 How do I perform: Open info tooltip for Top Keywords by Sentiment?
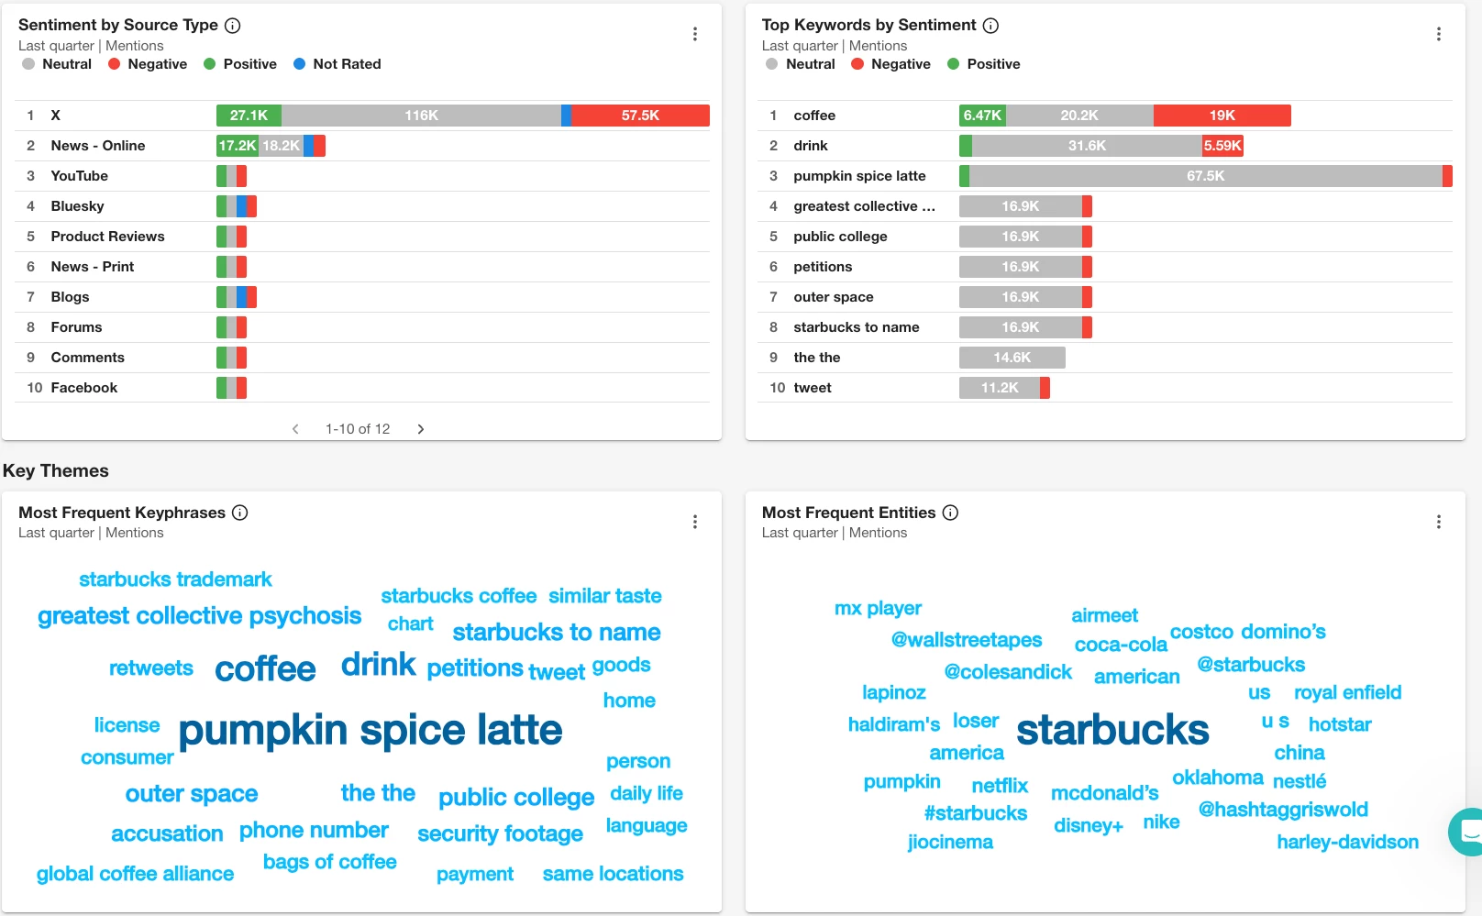(991, 26)
